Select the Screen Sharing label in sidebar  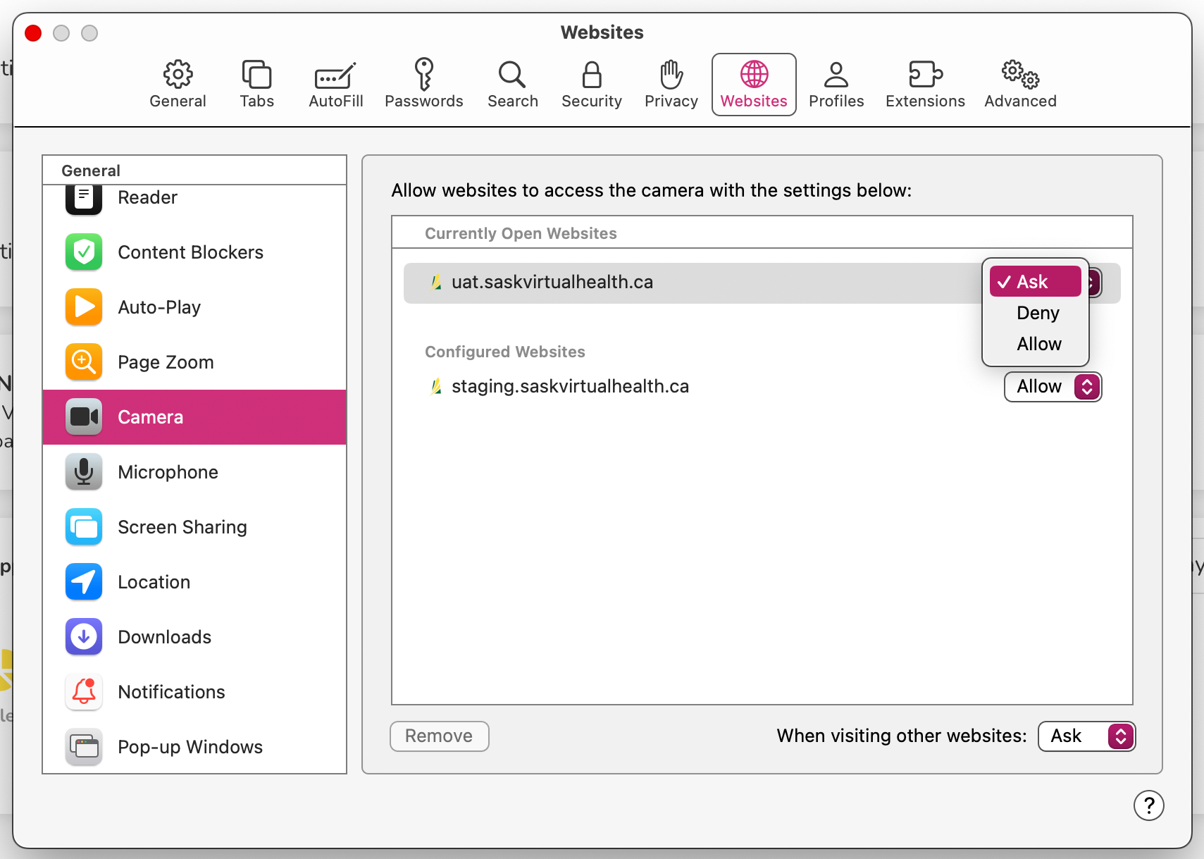pos(182,527)
